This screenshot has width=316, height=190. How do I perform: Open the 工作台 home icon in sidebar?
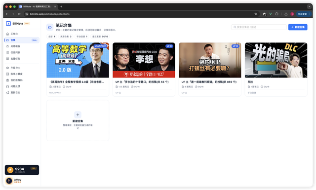pyautogui.click(x=7, y=34)
